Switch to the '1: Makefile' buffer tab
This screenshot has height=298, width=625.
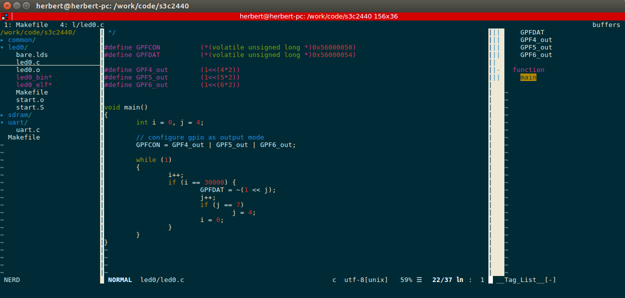coord(26,24)
